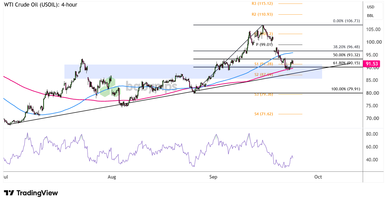Select the R3 (115.12) pivot label
387x203 pixels.
(x=262, y=4)
